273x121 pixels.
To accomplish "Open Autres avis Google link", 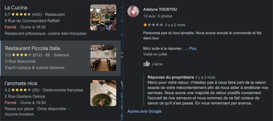I will click(x=144, y=111).
